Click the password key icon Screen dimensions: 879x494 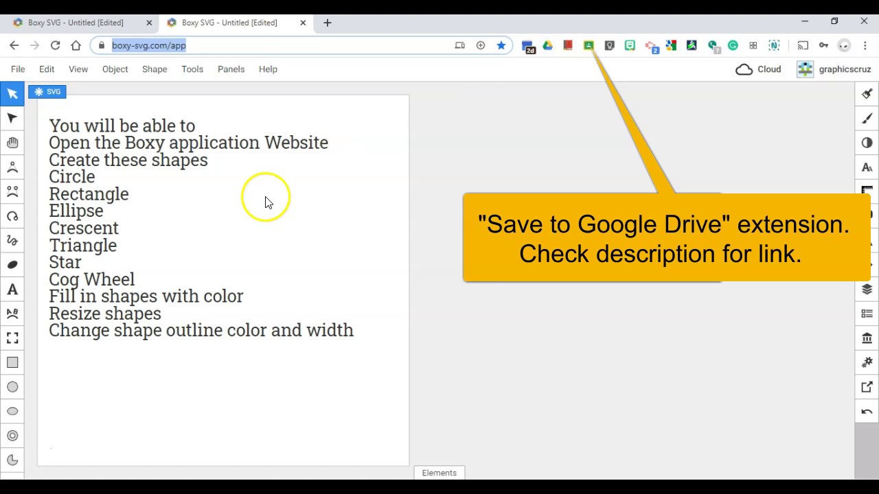coord(823,45)
